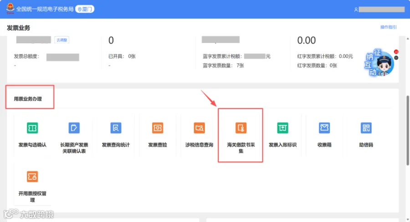
Task: Click 收票箱 label text
Action: tap(324, 145)
